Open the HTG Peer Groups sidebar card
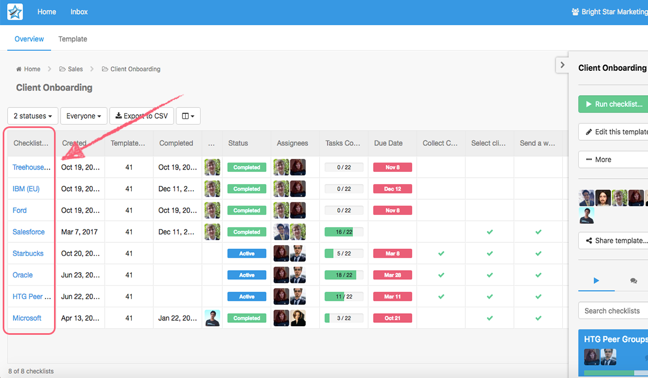648x378 pixels. pyautogui.click(x=613, y=353)
